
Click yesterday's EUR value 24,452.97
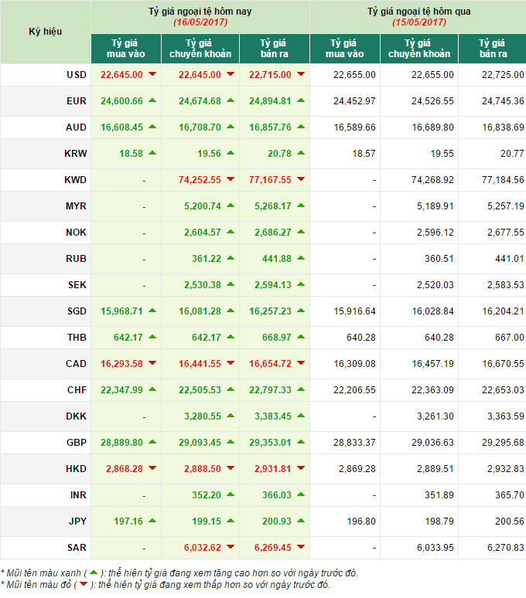[354, 101]
